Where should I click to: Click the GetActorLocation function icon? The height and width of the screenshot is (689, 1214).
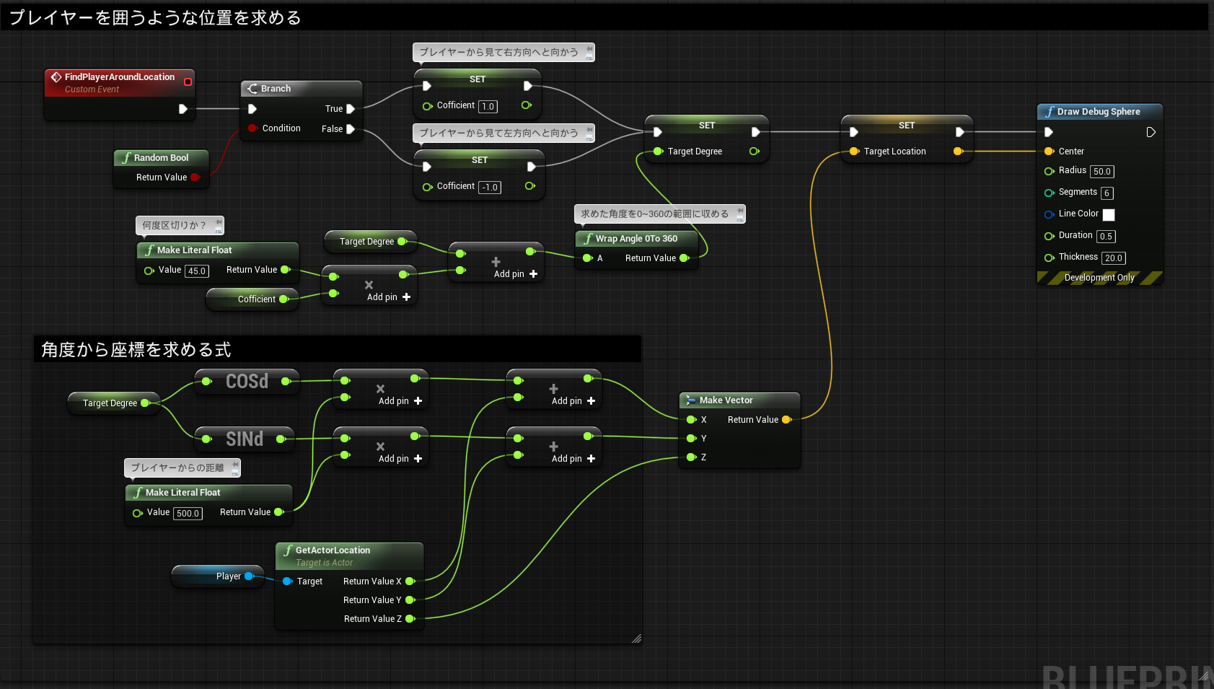[x=288, y=550]
